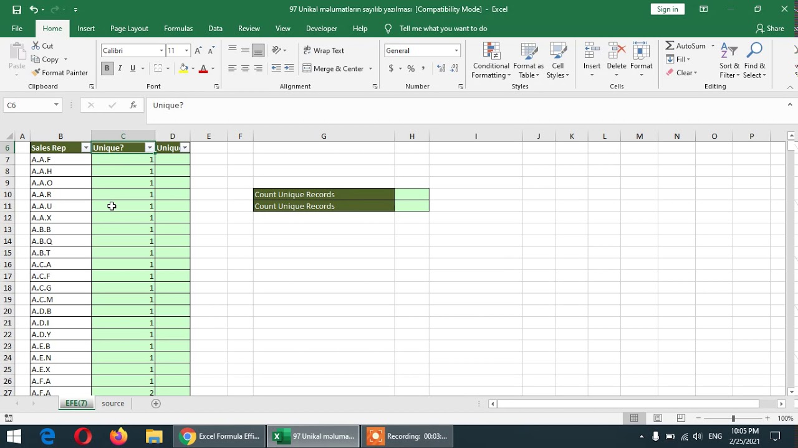Switch to the source sheet tab
The height and width of the screenshot is (448, 798).
point(113,404)
